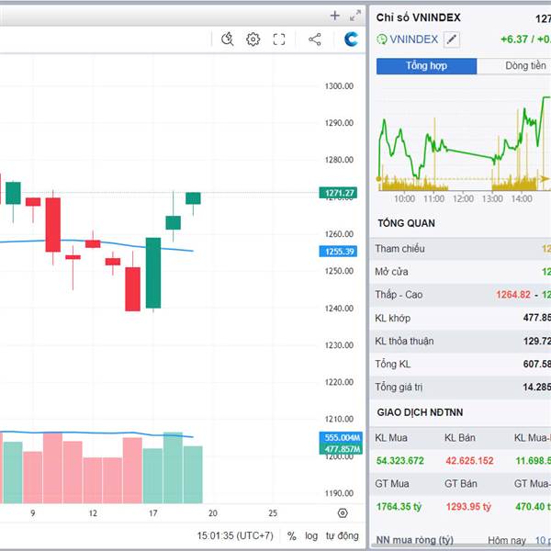This screenshot has height=551, width=551.
Task: Click the 13:00 intraday chart label
Action: [492, 199]
